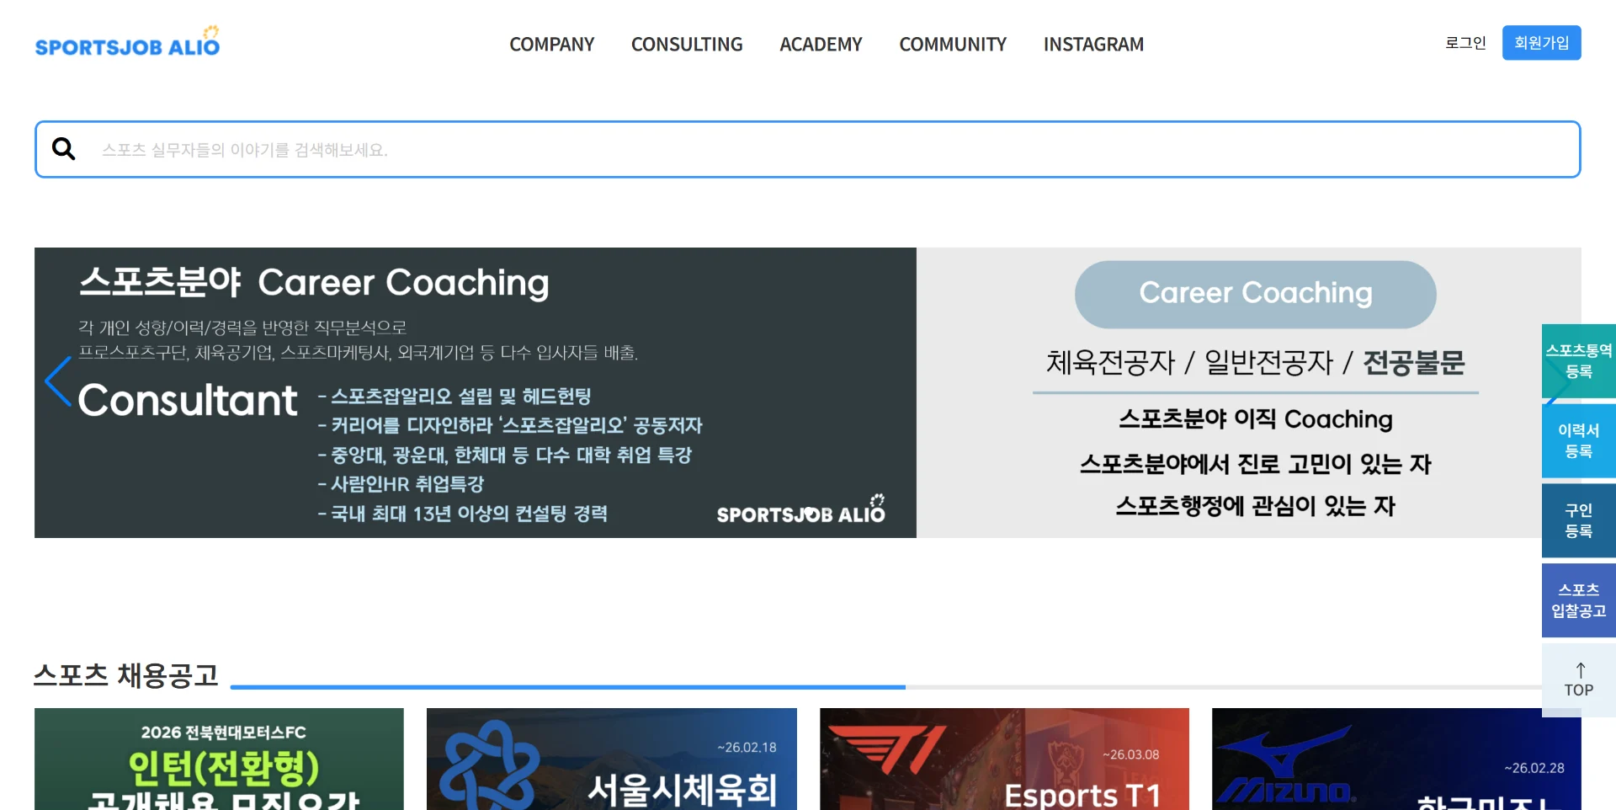Open the INSTAGRAM menu item

[1093, 44]
